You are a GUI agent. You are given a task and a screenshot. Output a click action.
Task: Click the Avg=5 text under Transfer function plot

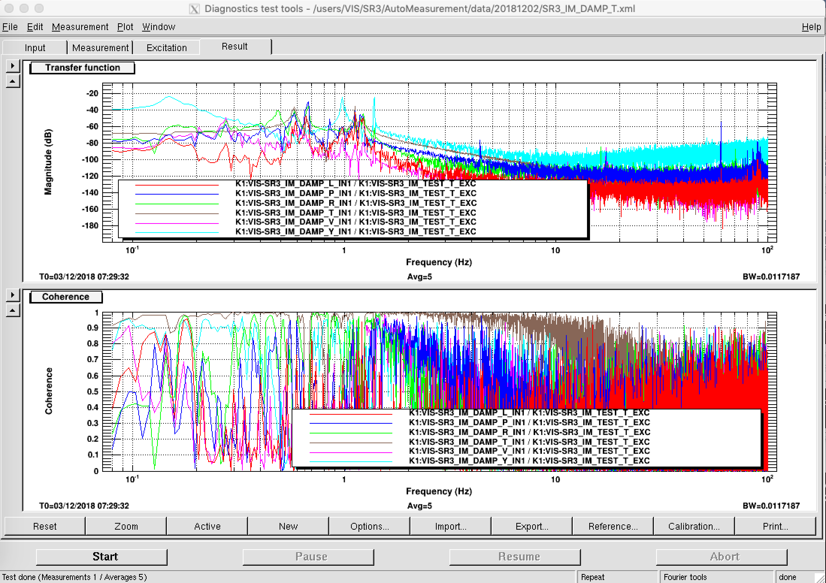tap(419, 277)
